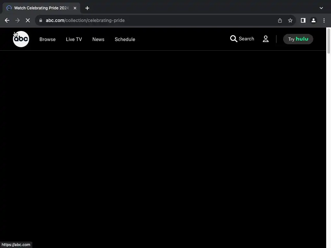Go to Live TV
This screenshot has height=248, width=331.
pyautogui.click(x=74, y=39)
